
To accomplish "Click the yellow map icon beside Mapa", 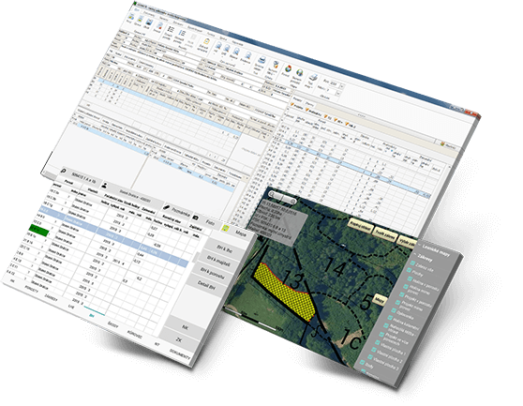I will point(226,228).
